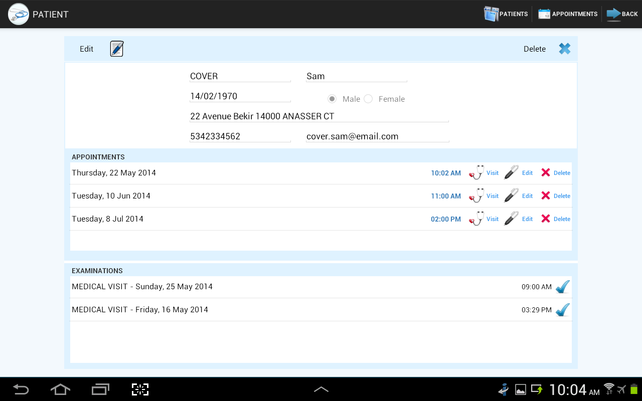Tap the screenshot capture icon in navigation bar
The height and width of the screenshot is (401, 642).
pos(140,389)
